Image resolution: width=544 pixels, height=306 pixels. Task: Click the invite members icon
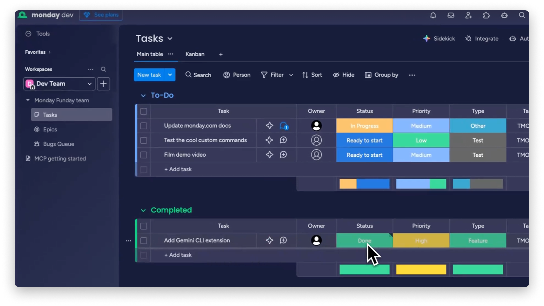[x=469, y=16]
